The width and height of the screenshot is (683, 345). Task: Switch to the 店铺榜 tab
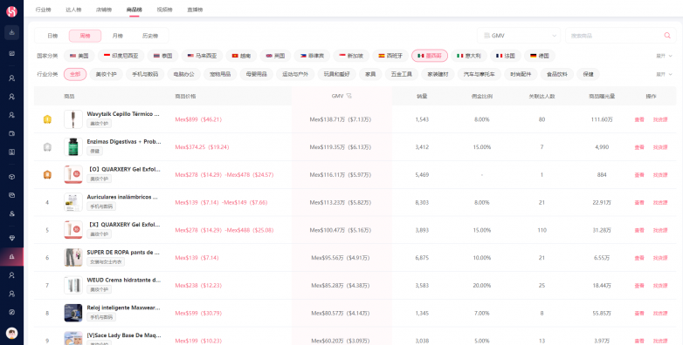click(x=104, y=10)
